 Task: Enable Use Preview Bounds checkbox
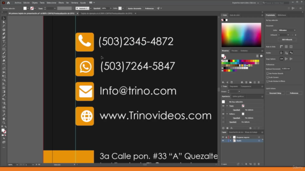(267, 74)
